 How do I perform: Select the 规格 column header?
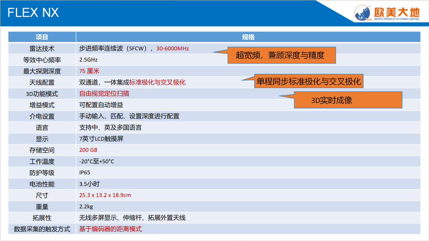click(x=248, y=37)
